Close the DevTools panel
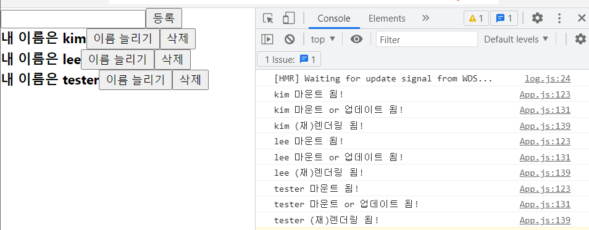Image resolution: width=589 pixels, height=230 pixels. 581,18
